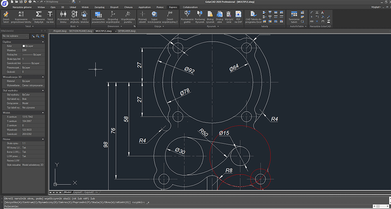
Task: Click the PDF na DXF icon
Action: tap(238, 14)
